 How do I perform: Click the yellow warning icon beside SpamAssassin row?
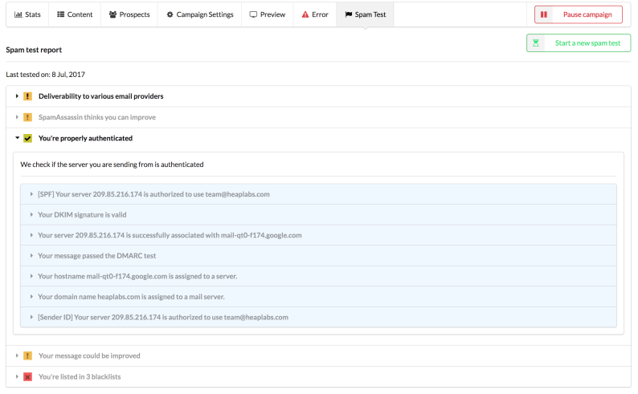[27, 117]
